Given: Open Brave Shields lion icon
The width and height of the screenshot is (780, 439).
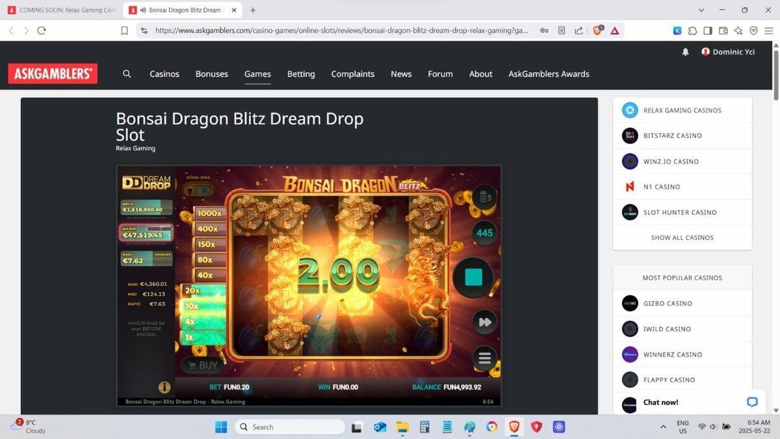Looking at the screenshot, I should [x=598, y=30].
